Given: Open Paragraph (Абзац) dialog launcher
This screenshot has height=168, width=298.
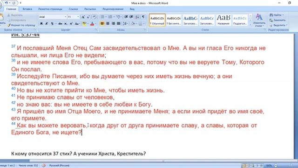Looking at the screenshot, I should [145, 30].
